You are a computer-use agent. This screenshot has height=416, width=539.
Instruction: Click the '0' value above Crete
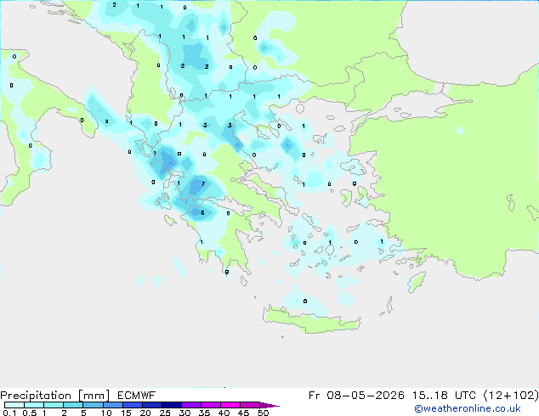pyautogui.click(x=305, y=301)
